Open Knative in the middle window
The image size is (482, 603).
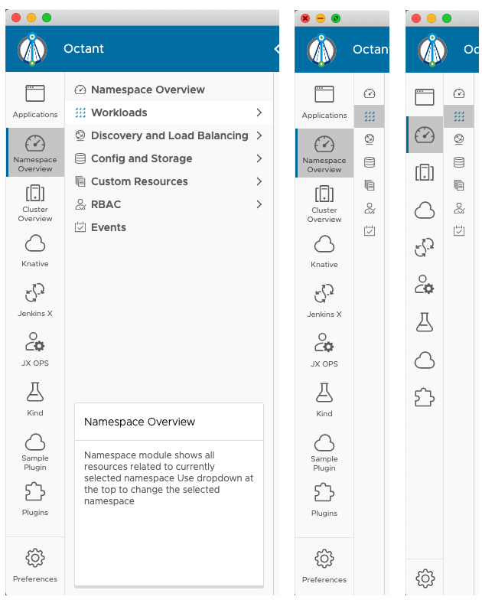(324, 252)
